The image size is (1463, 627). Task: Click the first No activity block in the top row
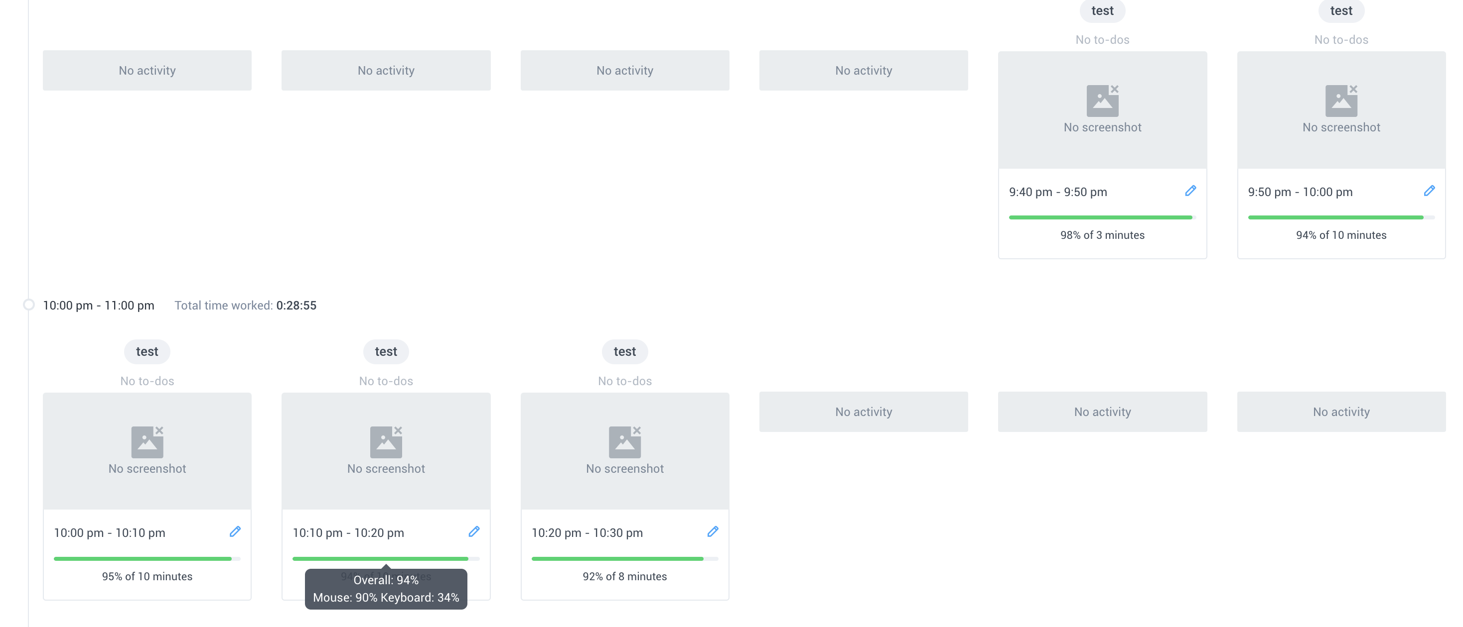[x=146, y=70]
